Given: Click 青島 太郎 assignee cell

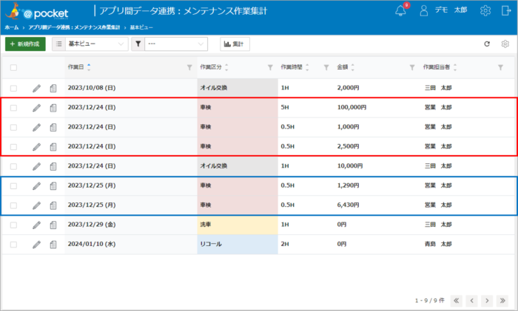Looking at the screenshot, I should (438, 244).
